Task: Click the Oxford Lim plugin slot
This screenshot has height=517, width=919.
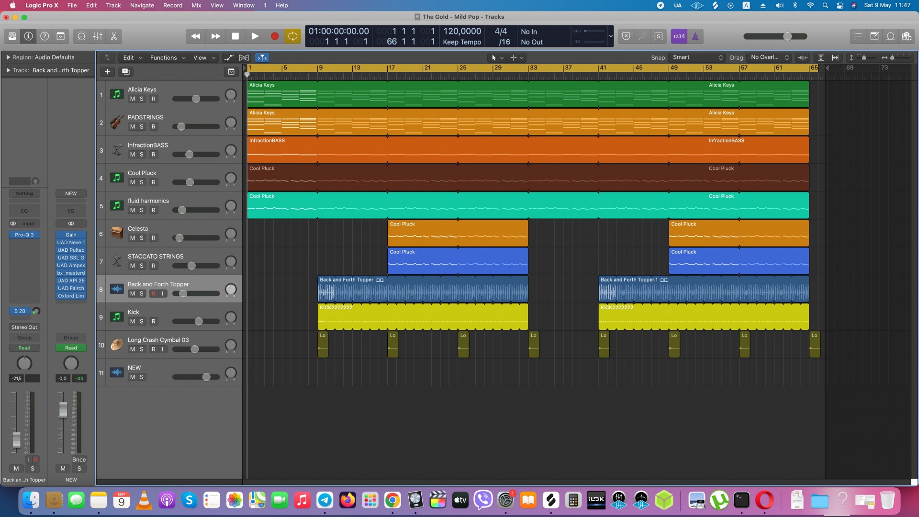Action: click(71, 296)
